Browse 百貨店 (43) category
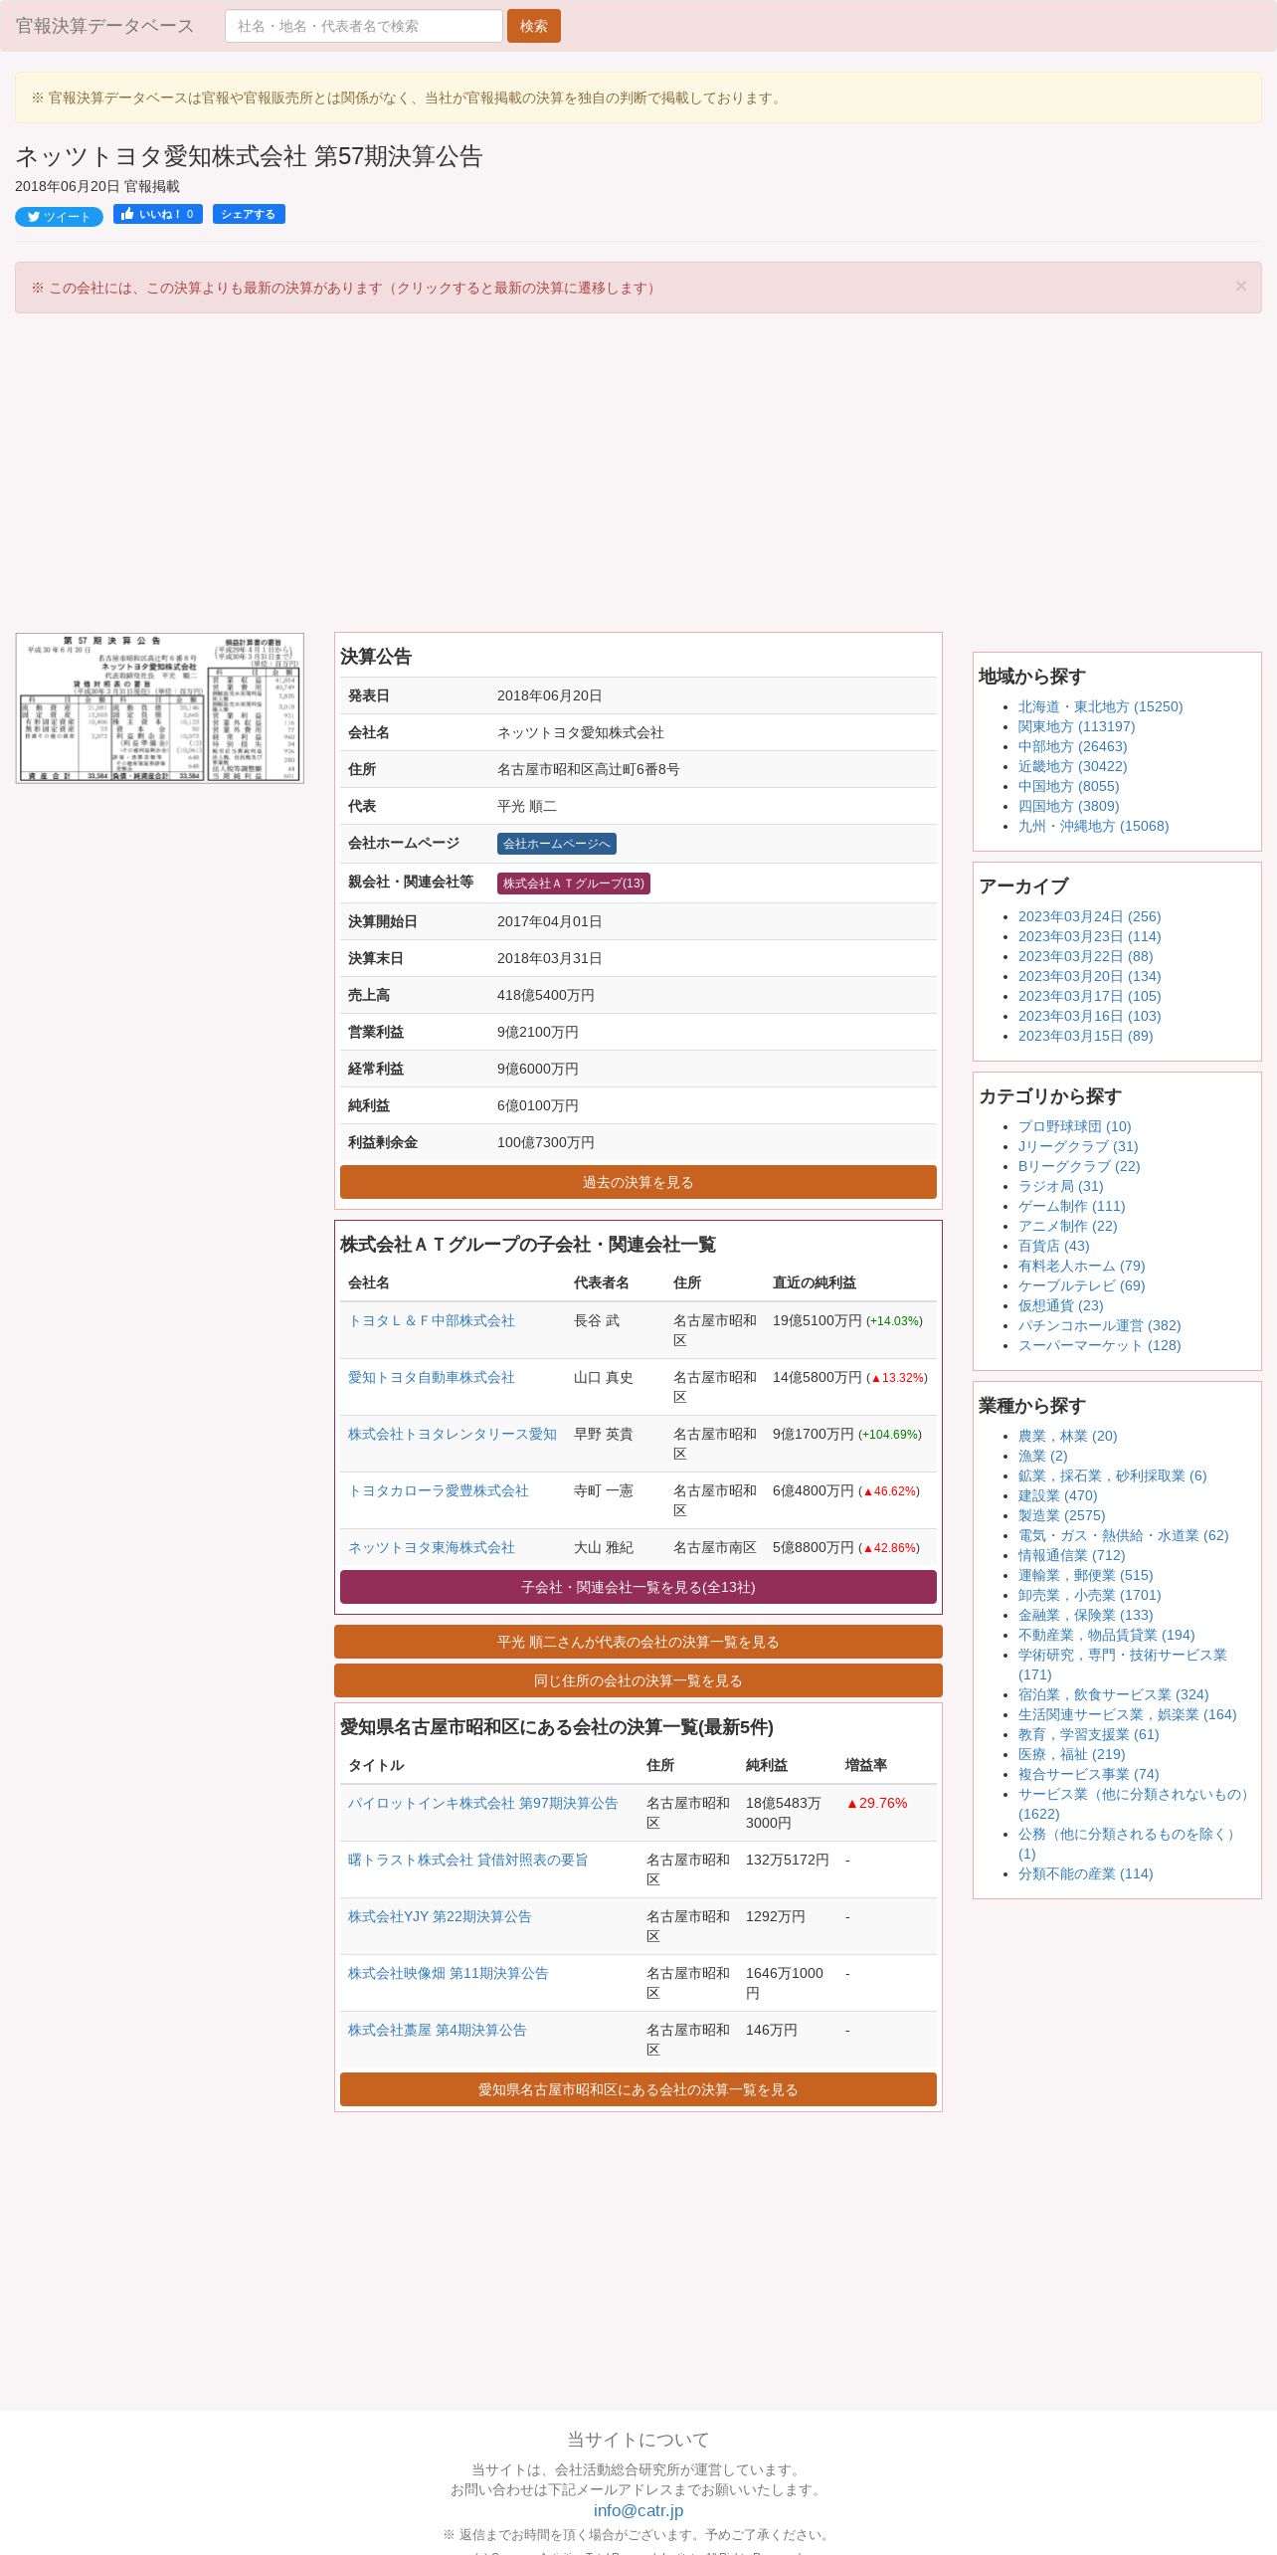The height and width of the screenshot is (2555, 1277). tap(1053, 1246)
